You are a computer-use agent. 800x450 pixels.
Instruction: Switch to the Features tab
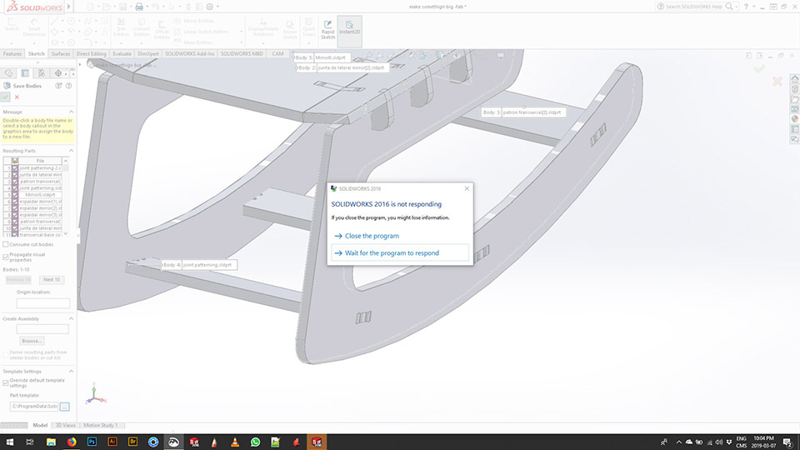[x=12, y=53]
